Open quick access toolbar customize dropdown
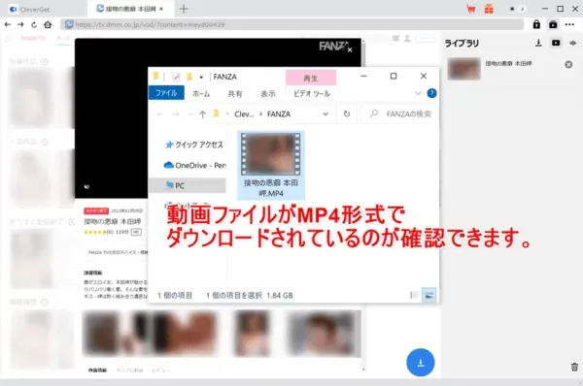The height and width of the screenshot is (386, 583). [x=201, y=78]
